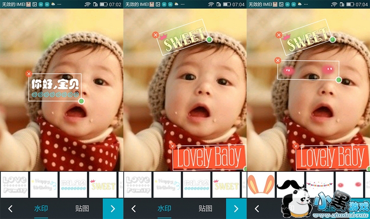This screenshot has height=219, width=370.
Task: Add the bunny ears sticker
Action: [x=261, y=185]
